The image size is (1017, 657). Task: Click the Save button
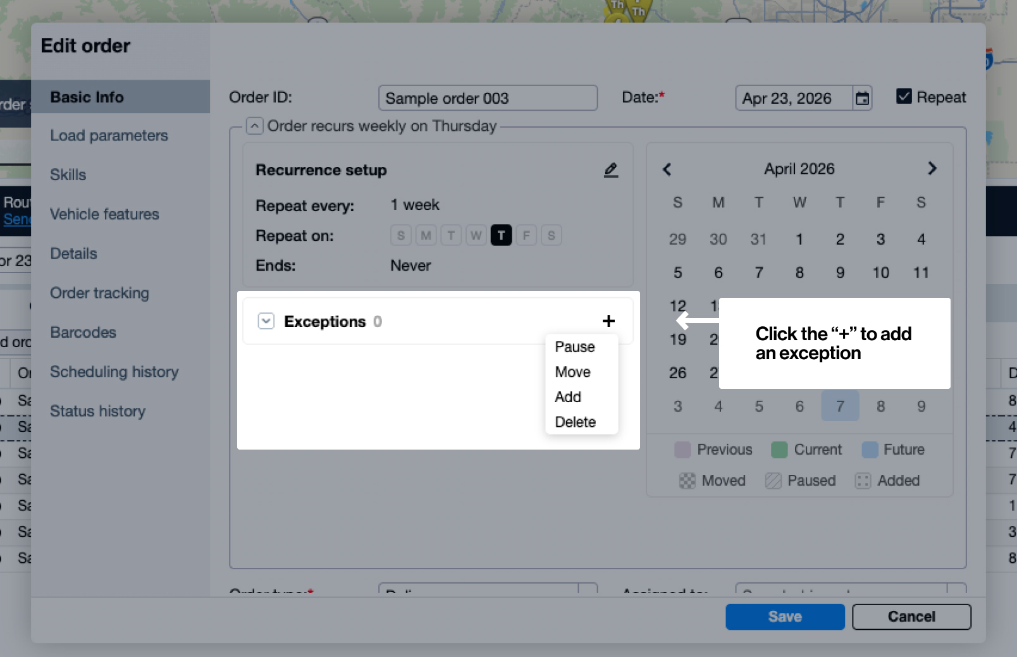[x=785, y=617]
